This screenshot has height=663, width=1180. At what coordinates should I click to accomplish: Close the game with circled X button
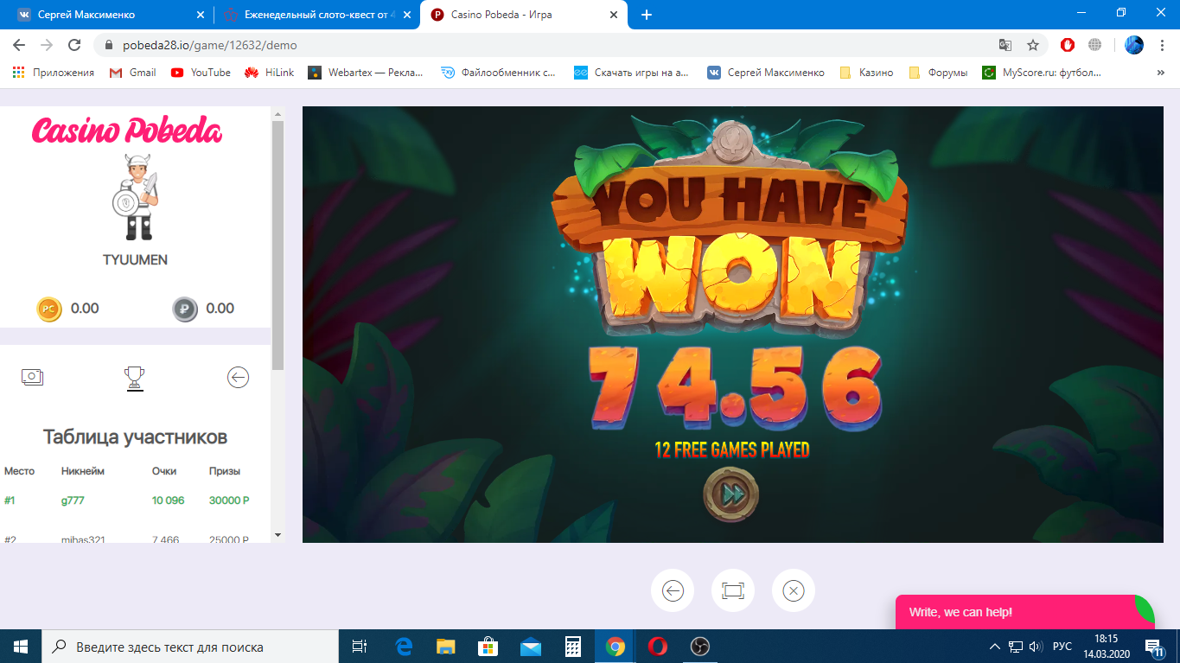[x=793, y=591]
